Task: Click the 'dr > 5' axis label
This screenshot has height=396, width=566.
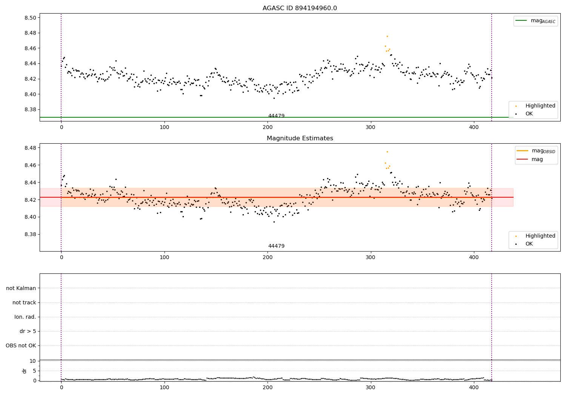Action: pos(28,332)
